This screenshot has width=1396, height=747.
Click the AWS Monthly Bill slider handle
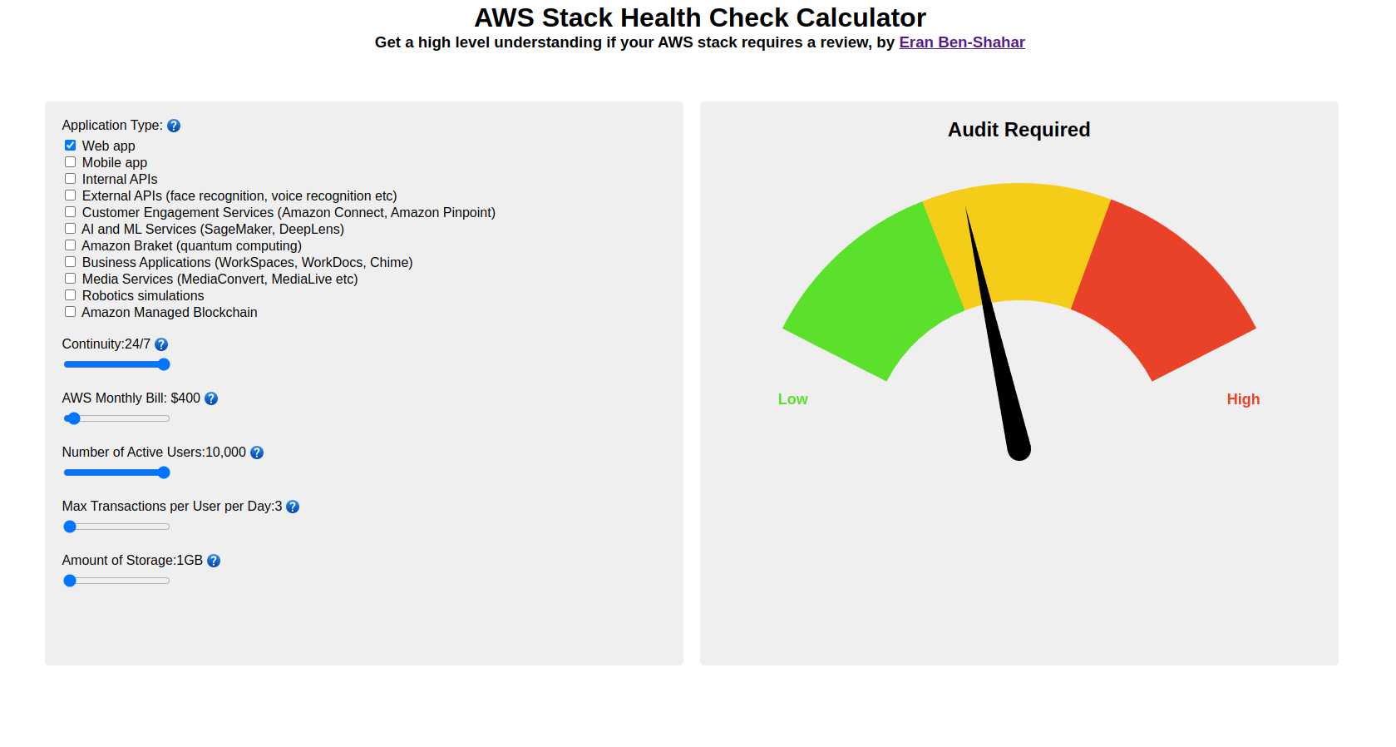tap(73, 418)
